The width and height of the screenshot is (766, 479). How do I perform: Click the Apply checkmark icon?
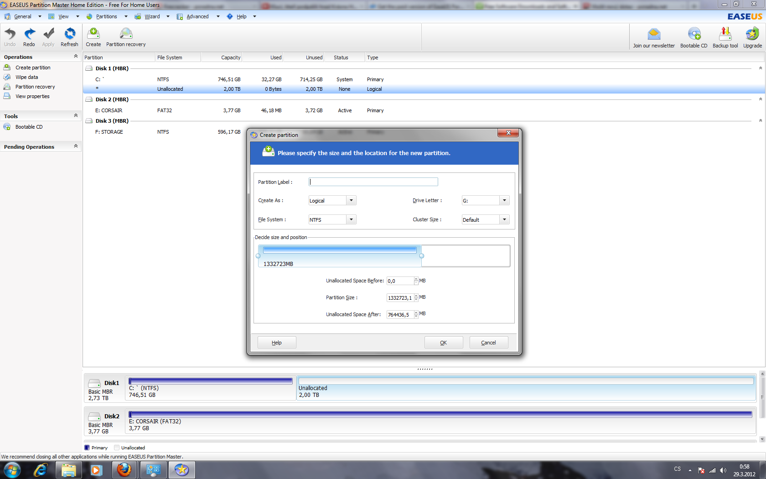click(x=48, y=37)
